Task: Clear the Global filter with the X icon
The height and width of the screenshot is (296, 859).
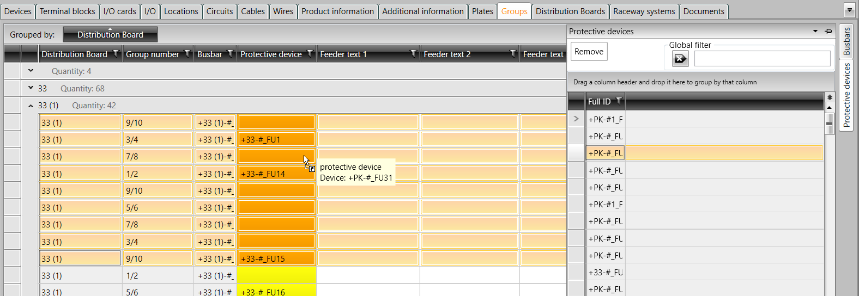Action: coord(680,59)
